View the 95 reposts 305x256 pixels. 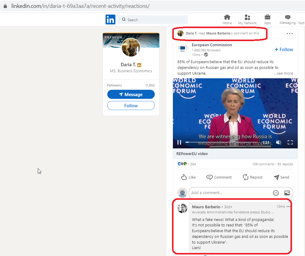click(285, 164)
